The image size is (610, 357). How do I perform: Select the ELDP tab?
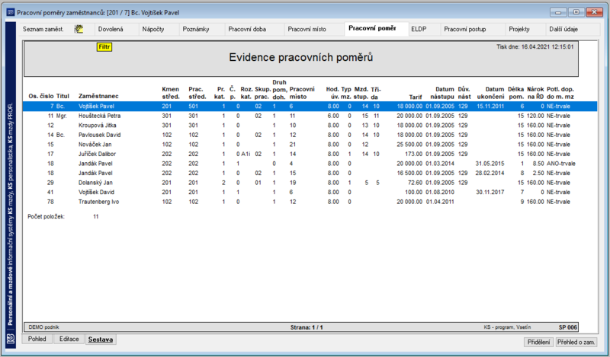(x=419, y=29)
